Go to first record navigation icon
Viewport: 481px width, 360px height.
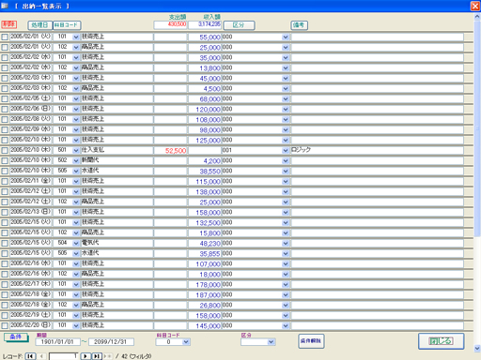(30, 356)
